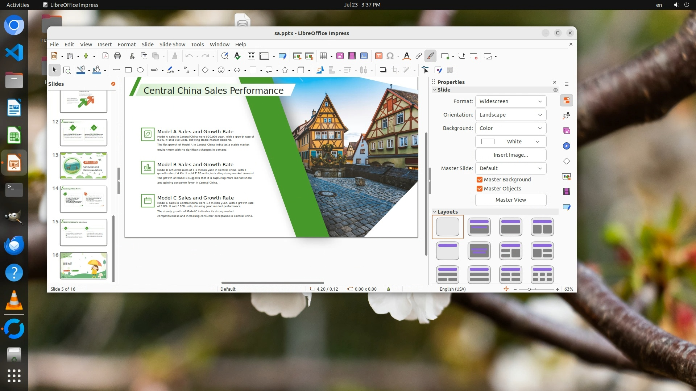Image resolution: width=696 pixels, height=391 pixels.
Task: Open sidebar Navigator compass icon
Action: [567, 146]
